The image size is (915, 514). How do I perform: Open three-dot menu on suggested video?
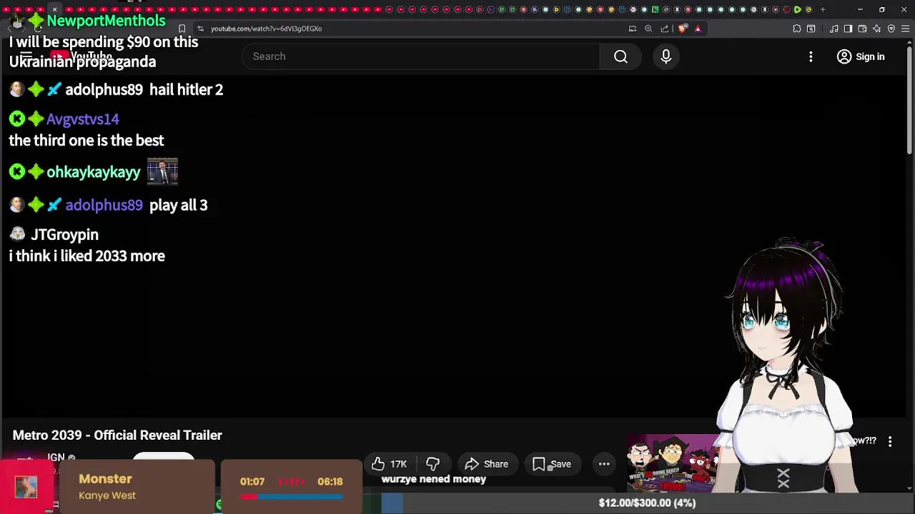(x=890, y=442)
